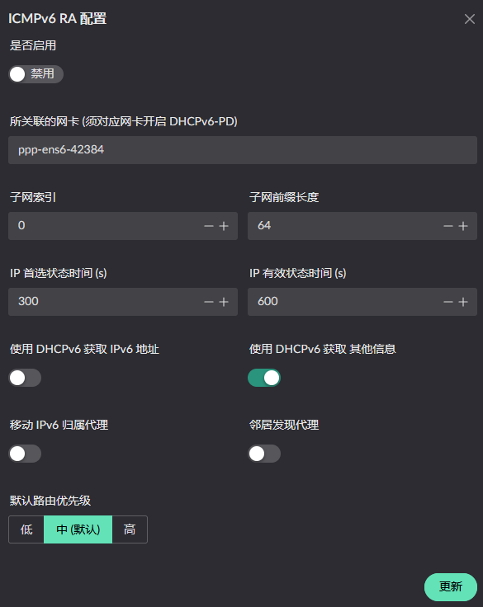Select 低 default route priority

click(26, 529)
